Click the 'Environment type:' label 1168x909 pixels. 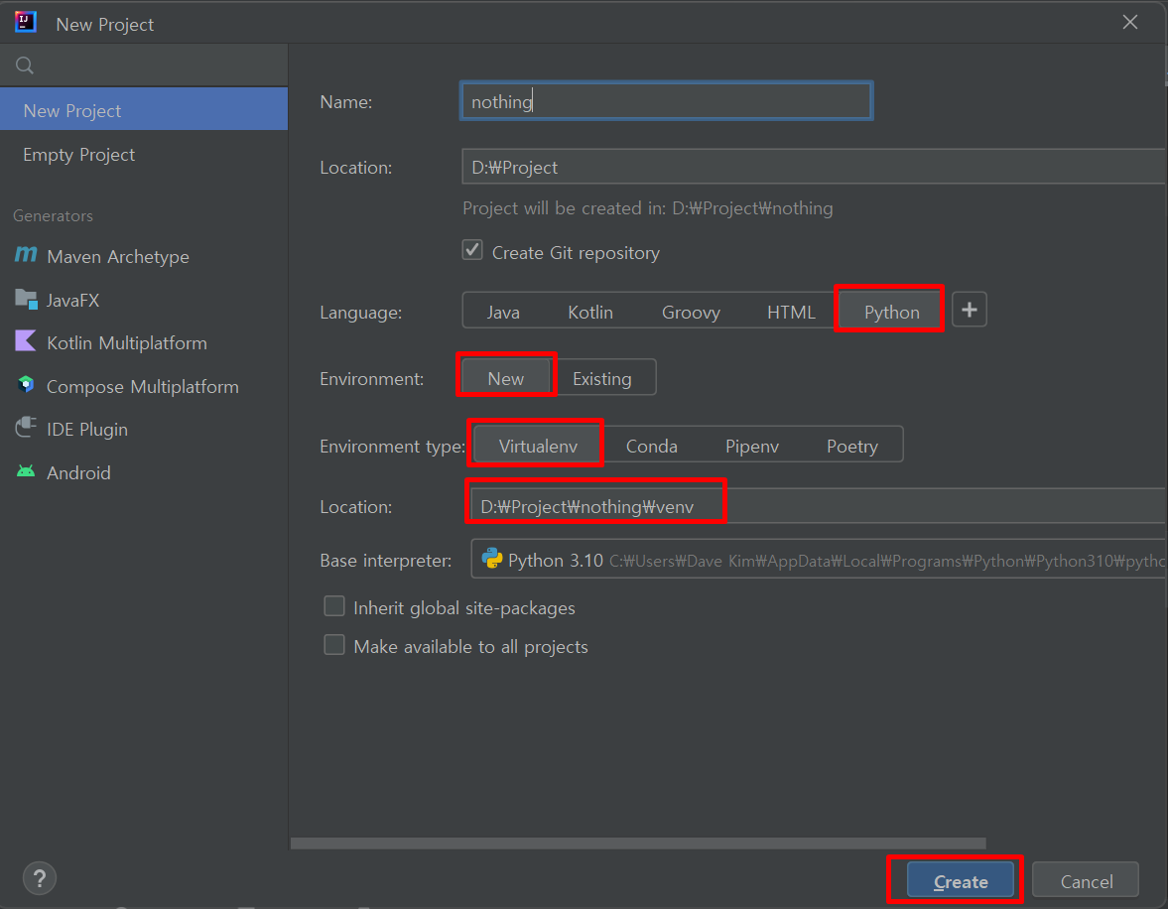click(393, 446)
